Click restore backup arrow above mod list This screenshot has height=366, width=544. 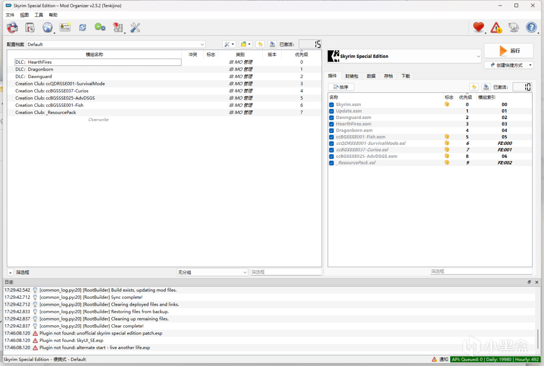click(x=260, y=44)
